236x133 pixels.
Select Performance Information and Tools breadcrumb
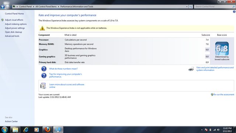(x=77, y=7)
